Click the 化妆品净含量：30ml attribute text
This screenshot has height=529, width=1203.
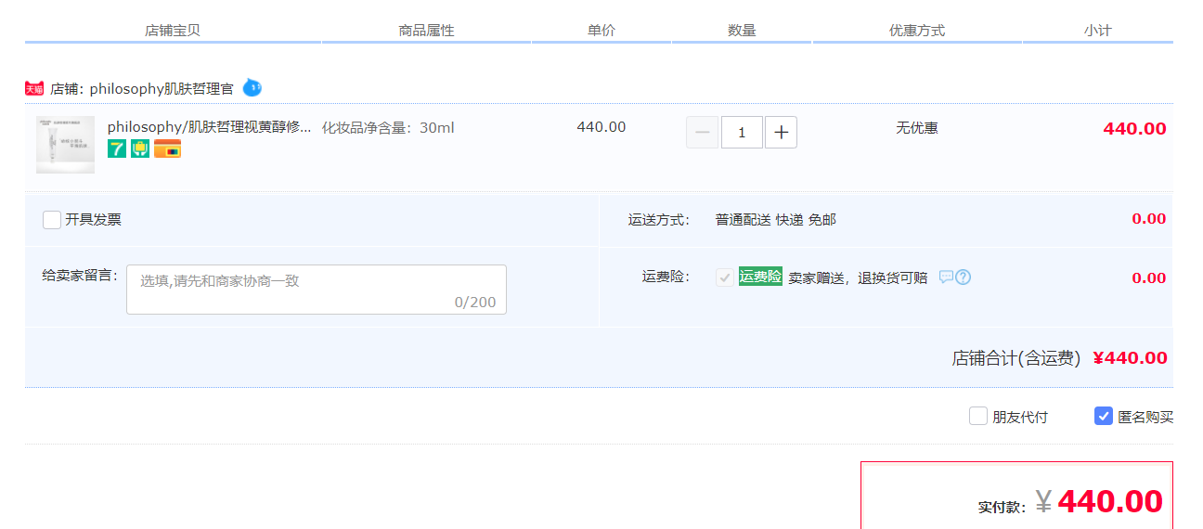pyautogui.click(x=388, y=127)
